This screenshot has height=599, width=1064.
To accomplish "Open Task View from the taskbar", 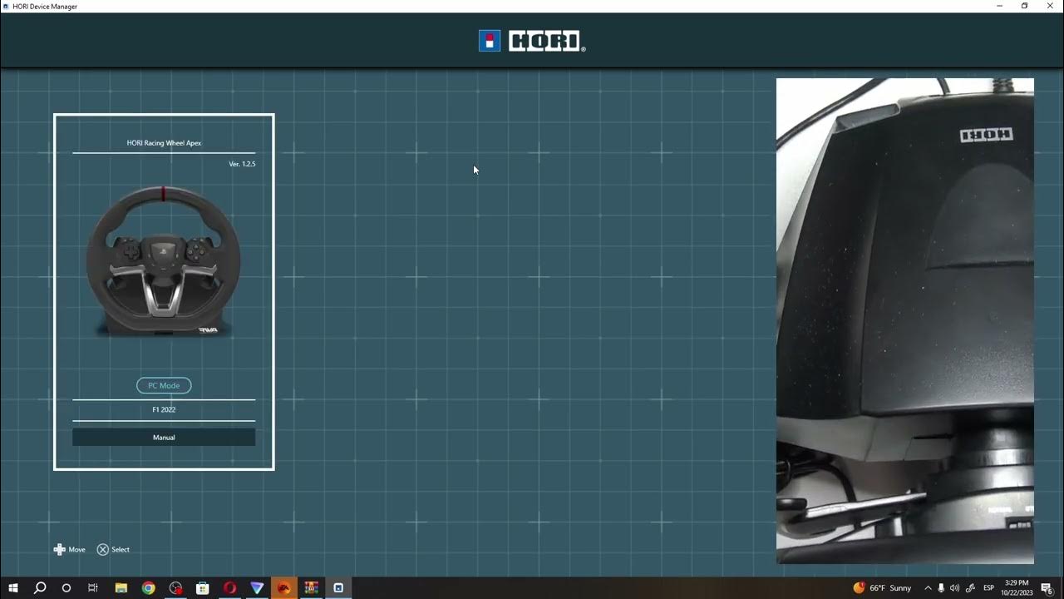I will pyautogui.click(x=93, y=588).
